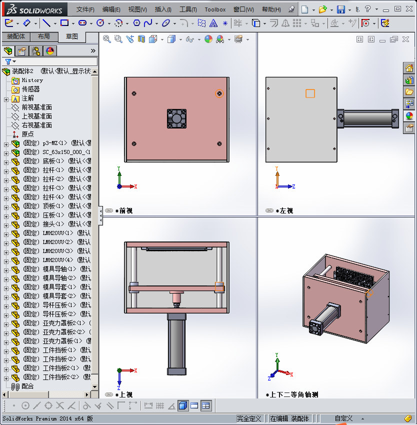Choose the Corner Rectangle tool
This screenshot has height=425, width=417.
coord(64,23)
